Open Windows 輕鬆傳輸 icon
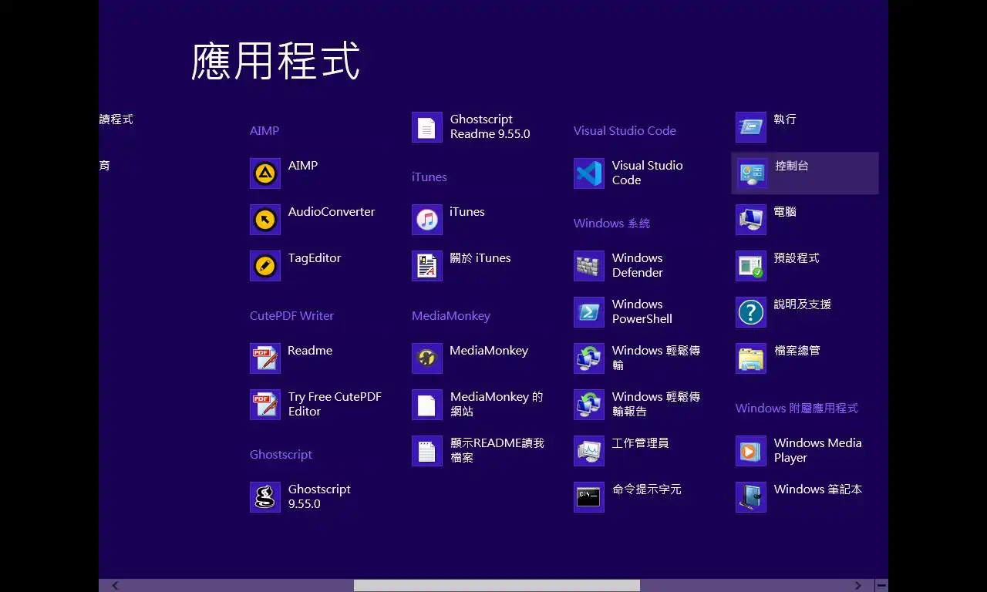This screenshot has height=592, width=987. (589, 358)
